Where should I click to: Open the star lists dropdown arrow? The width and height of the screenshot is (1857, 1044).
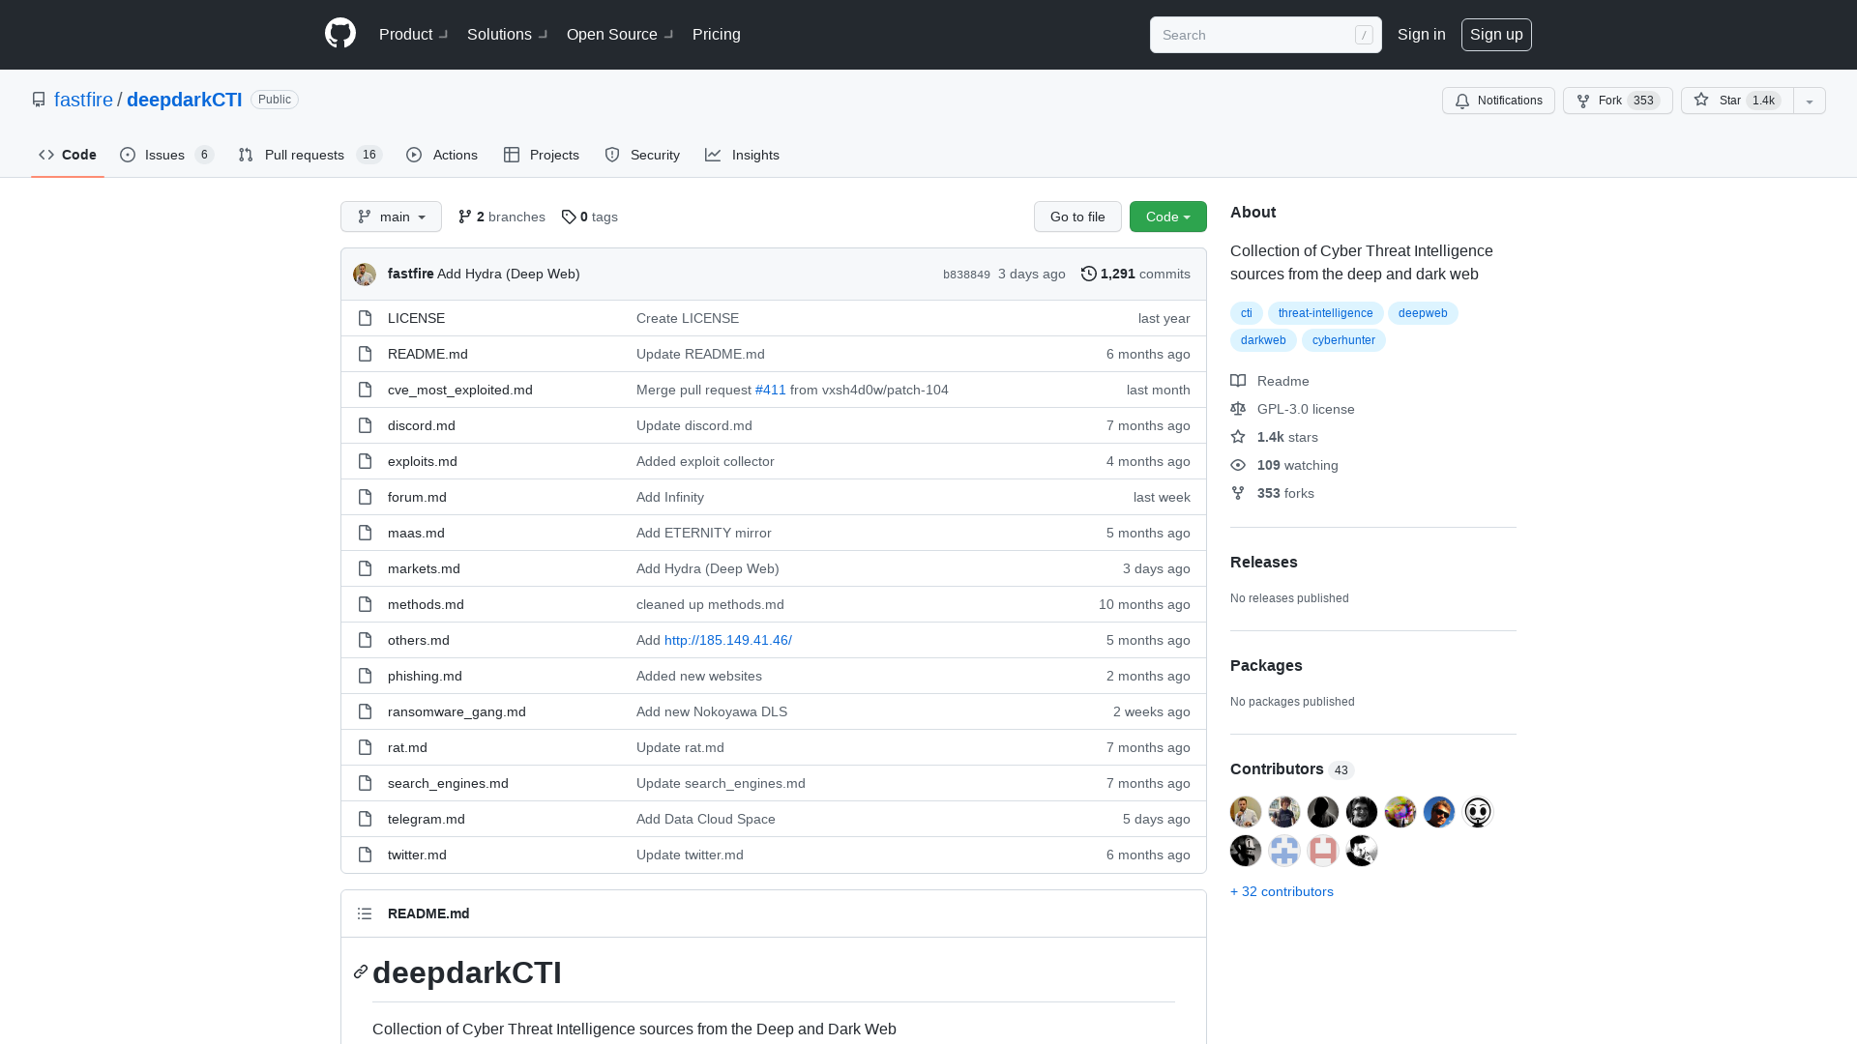coord(1810,101)
